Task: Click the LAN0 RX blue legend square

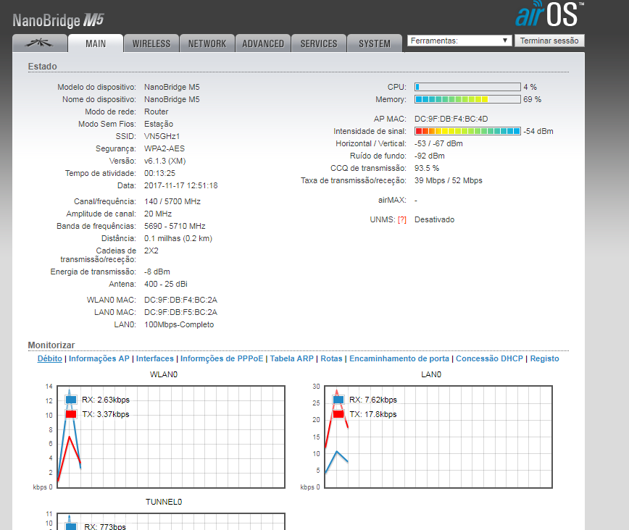Action: coord(338,400)
